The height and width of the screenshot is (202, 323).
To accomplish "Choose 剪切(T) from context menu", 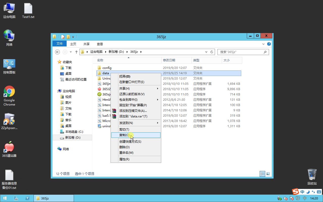I will click(x=136, y=130).
